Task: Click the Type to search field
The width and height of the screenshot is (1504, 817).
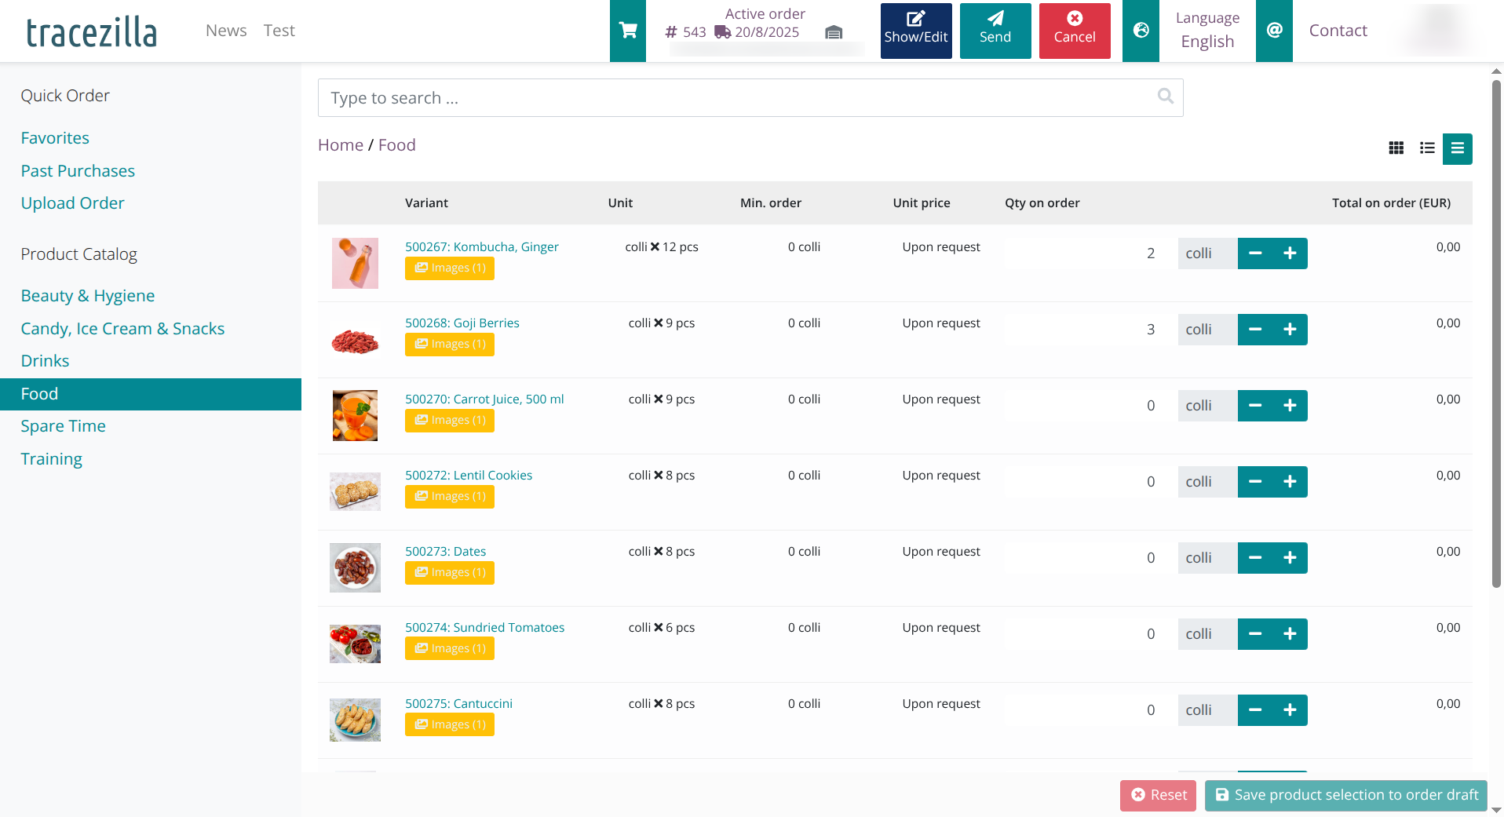Action: (738, 98)
